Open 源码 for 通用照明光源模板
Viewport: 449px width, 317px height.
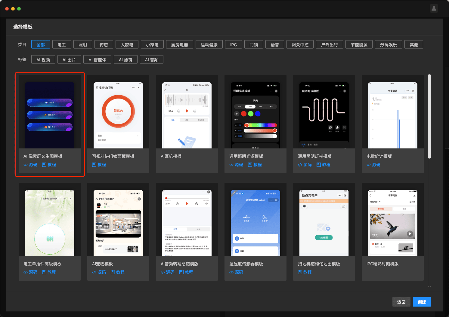(236, 165)
